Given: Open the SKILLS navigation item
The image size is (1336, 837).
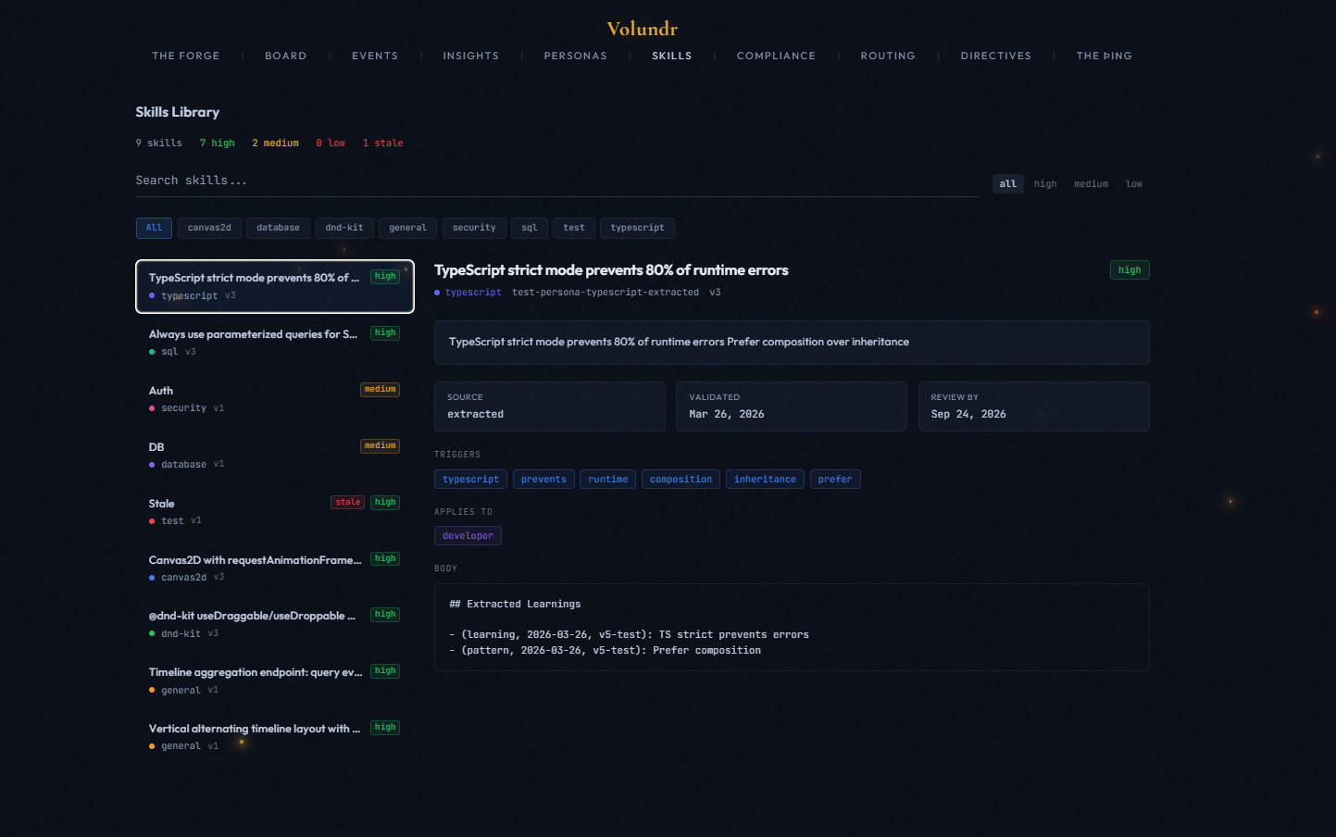Looking at the screenshot, I should tap(672, 56).
